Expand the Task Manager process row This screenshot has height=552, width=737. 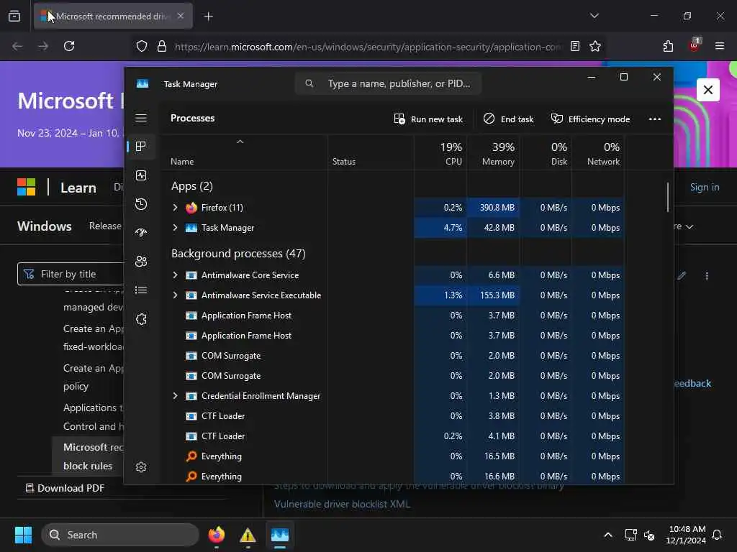click(176, 228)
